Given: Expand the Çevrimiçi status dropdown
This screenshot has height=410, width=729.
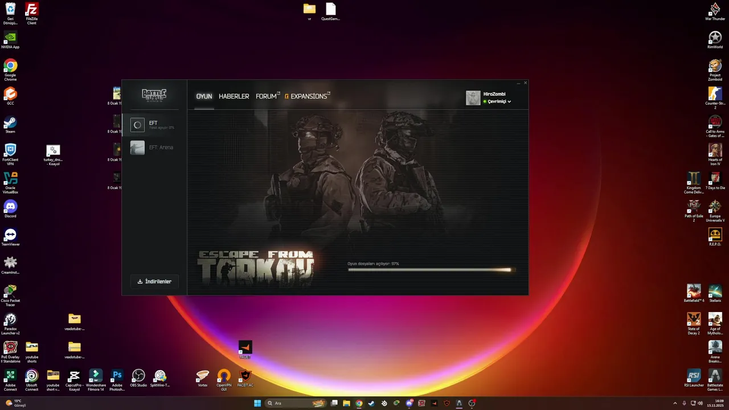Looking at the screenshot, I should pos(497,101).
